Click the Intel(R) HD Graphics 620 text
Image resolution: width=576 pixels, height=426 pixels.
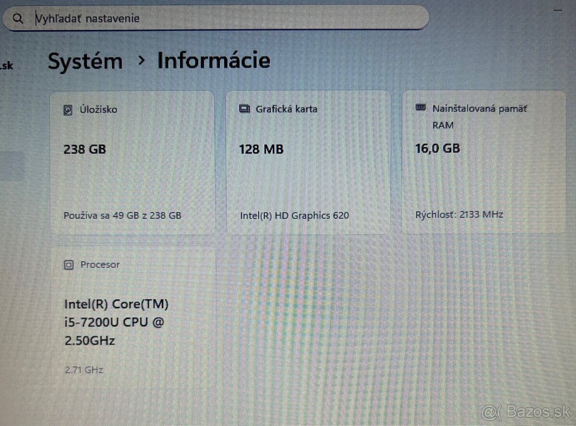pos(295,215)
